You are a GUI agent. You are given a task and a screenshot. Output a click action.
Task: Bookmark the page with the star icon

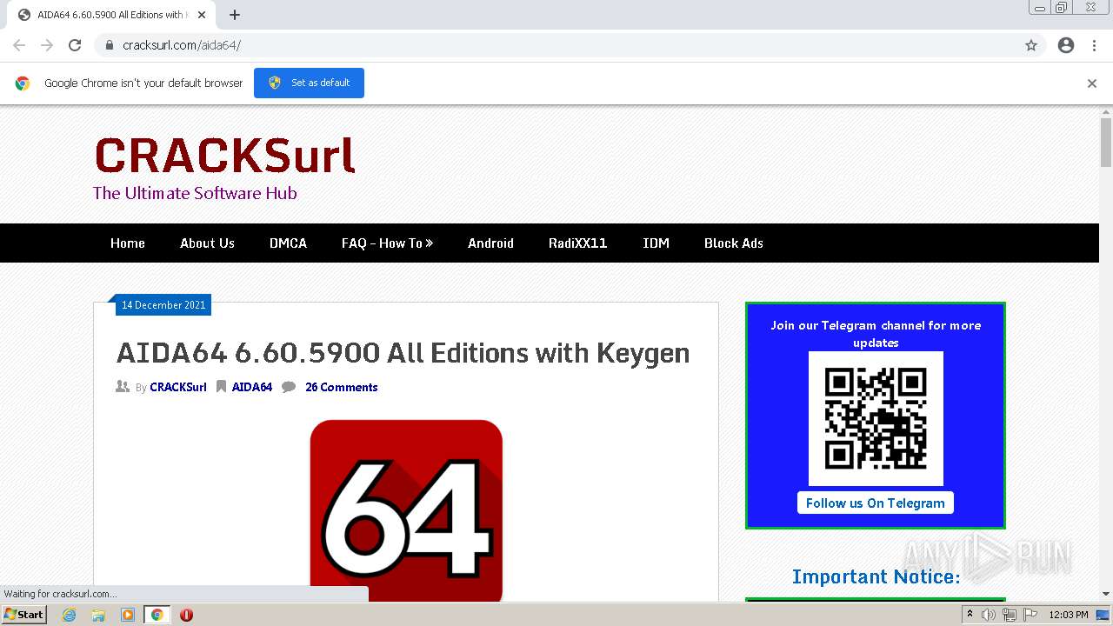tap(1031, 45)
